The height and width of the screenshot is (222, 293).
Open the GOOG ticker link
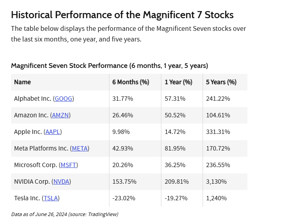tap(63, 99)
